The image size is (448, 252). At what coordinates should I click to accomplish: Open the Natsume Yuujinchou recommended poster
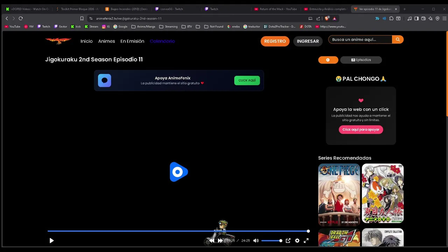(383, 193)
